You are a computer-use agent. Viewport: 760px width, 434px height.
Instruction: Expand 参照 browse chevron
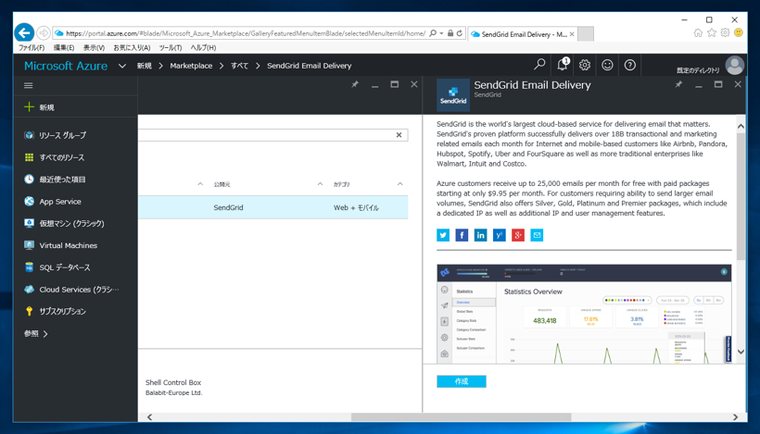coord(45,334)
